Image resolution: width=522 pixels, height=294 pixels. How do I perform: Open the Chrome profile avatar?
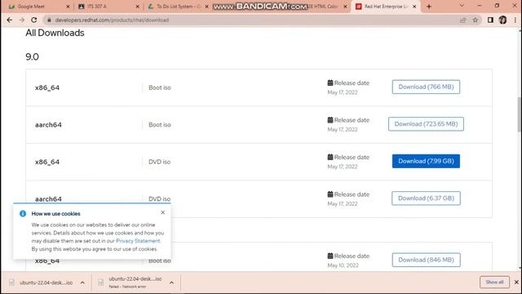(x=502, y=20)
